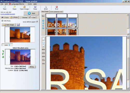Click the fit height zoom icon
130x93 pixels.
43,46
